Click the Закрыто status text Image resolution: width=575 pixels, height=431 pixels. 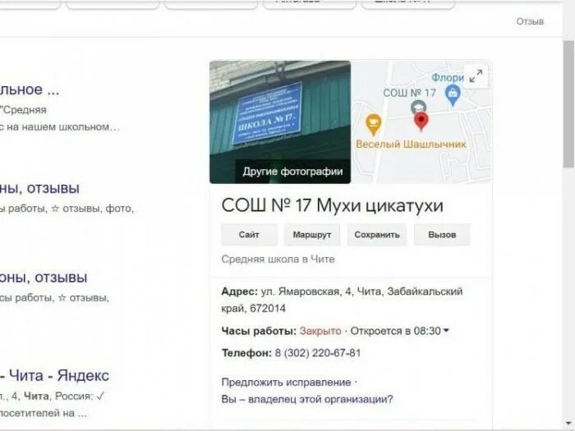coord(320,331)
